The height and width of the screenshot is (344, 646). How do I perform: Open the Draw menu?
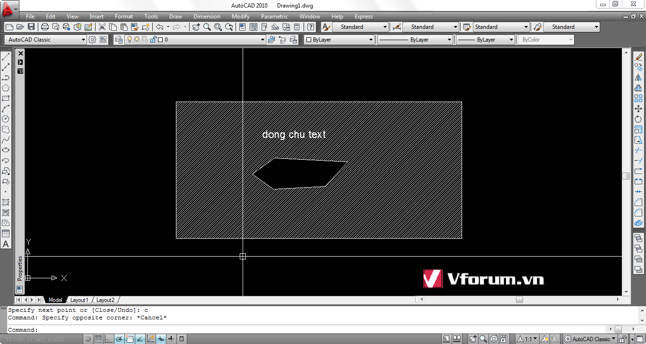coord(175,17)
